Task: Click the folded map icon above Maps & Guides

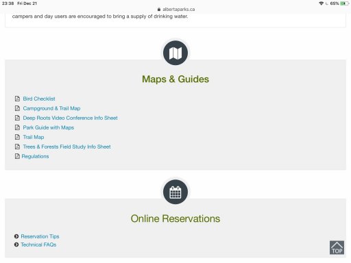Action: (x=175, y=53)
